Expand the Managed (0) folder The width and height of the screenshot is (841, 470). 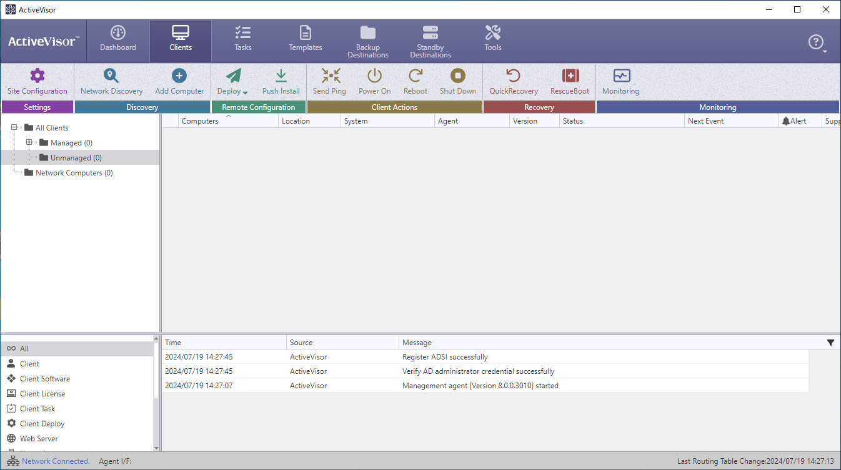(x=29, y=142)
